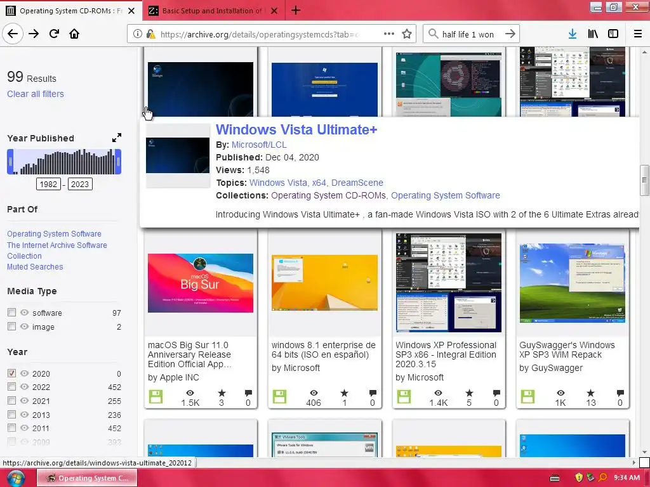Click the floppy icon on GuySwagger's Windows XP card
The width and height of the screenshot is (650, 487).
(527, 397)
